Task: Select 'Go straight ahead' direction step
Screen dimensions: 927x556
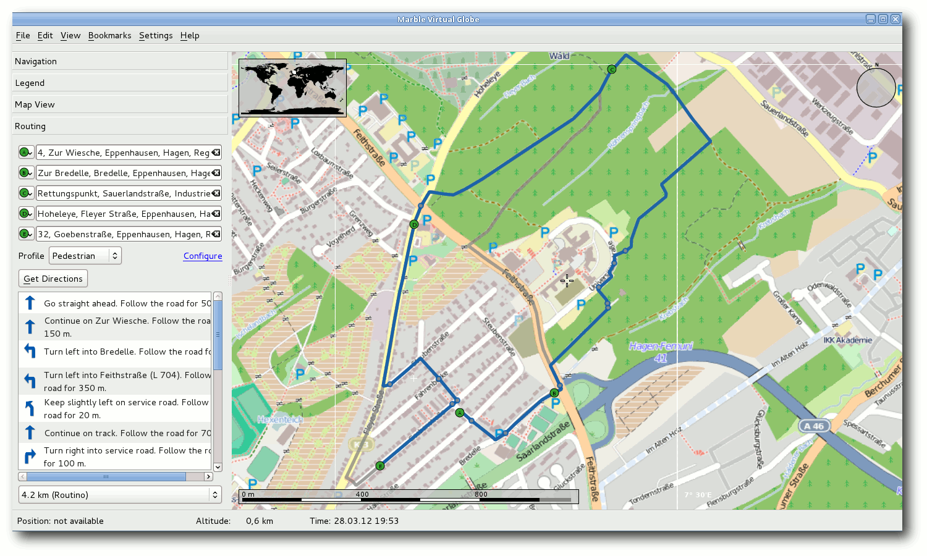Action: [116, 303]
